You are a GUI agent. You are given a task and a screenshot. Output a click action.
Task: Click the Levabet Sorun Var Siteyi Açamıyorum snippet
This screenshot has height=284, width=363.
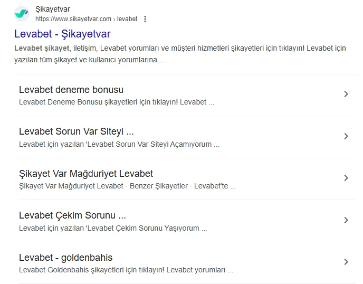(x=119, y=144)
